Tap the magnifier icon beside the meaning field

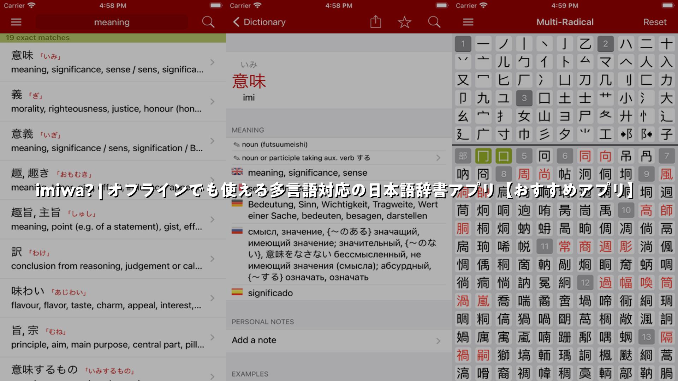tap(208, 22)
